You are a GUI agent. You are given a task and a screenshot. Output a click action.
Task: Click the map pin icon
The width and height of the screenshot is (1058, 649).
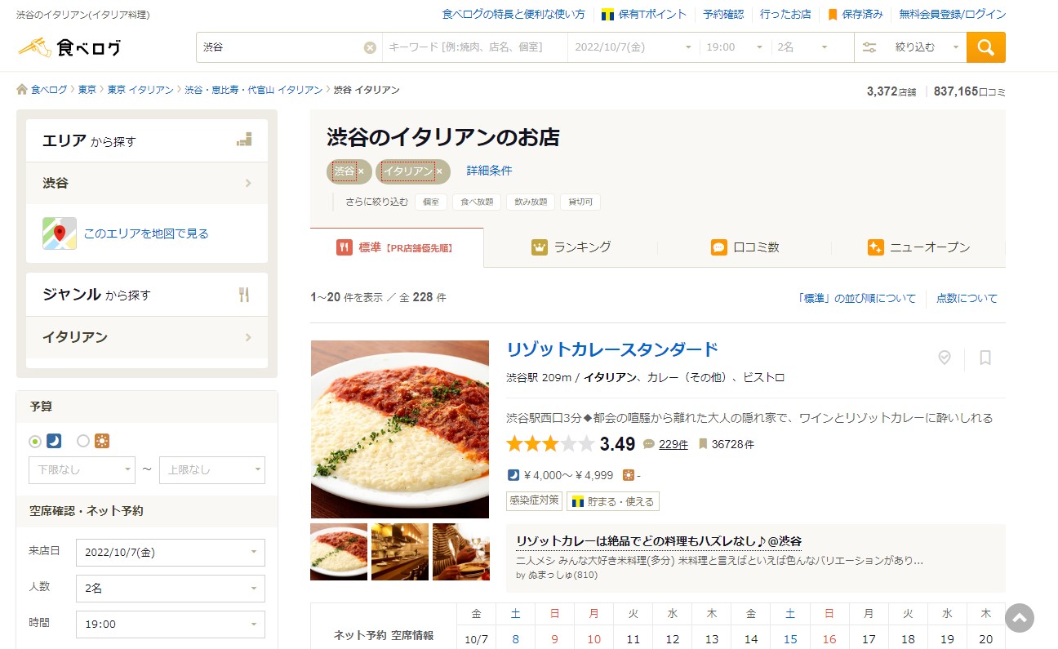[60, 233]
